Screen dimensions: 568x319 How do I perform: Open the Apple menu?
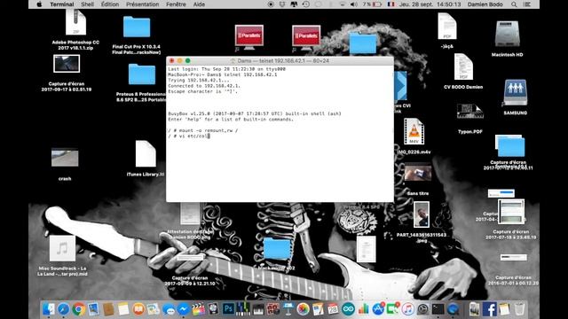tap(39, 4)
